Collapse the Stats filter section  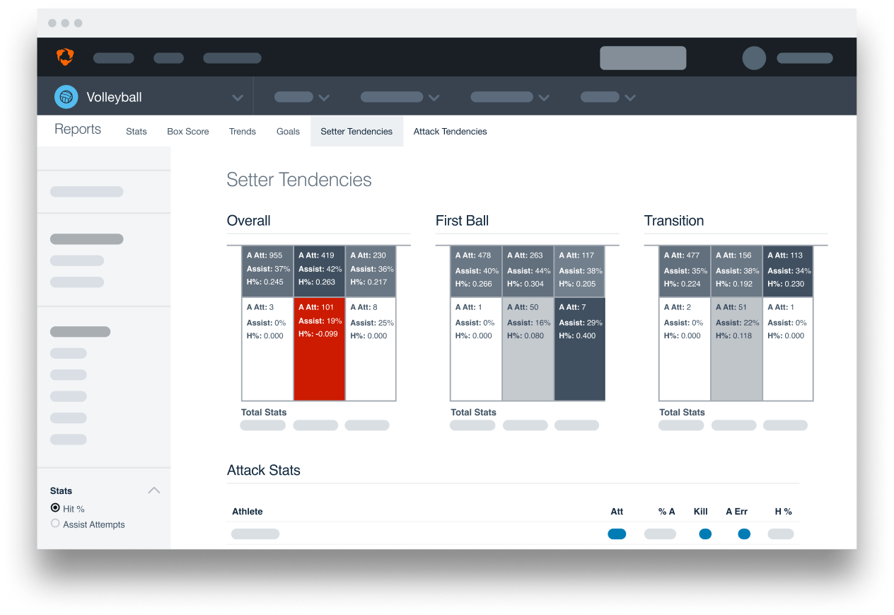click(154, 490)
